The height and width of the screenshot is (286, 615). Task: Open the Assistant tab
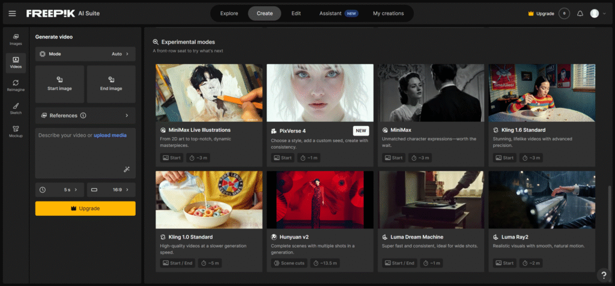tap(339, 13)
